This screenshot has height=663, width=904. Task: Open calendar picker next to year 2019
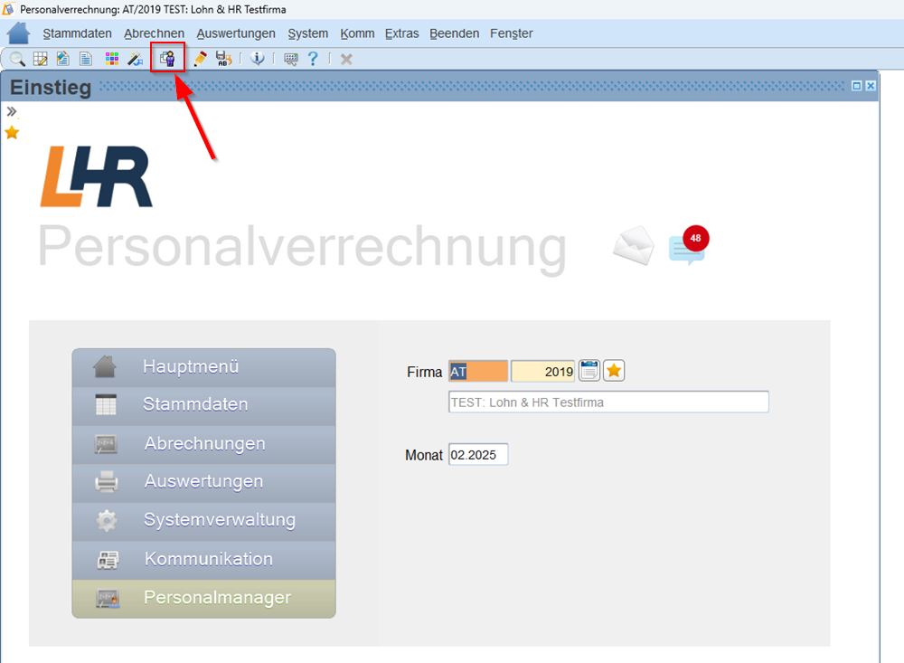(589, 371)
